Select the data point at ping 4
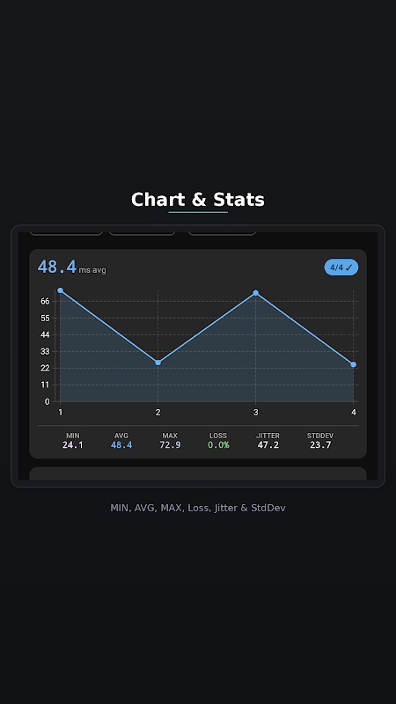Image resolution: width=396 pixels, height=704 pixels. [354, 364]
